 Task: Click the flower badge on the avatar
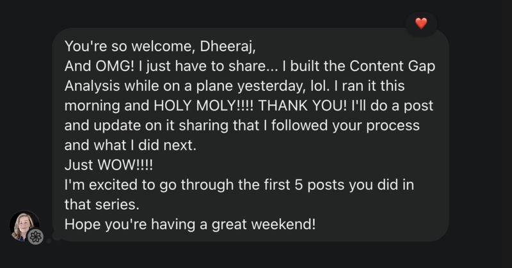pyautogui.click(x=35, y=236)
